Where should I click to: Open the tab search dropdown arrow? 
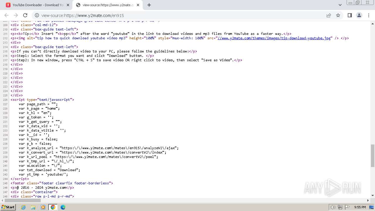point(340,5)
